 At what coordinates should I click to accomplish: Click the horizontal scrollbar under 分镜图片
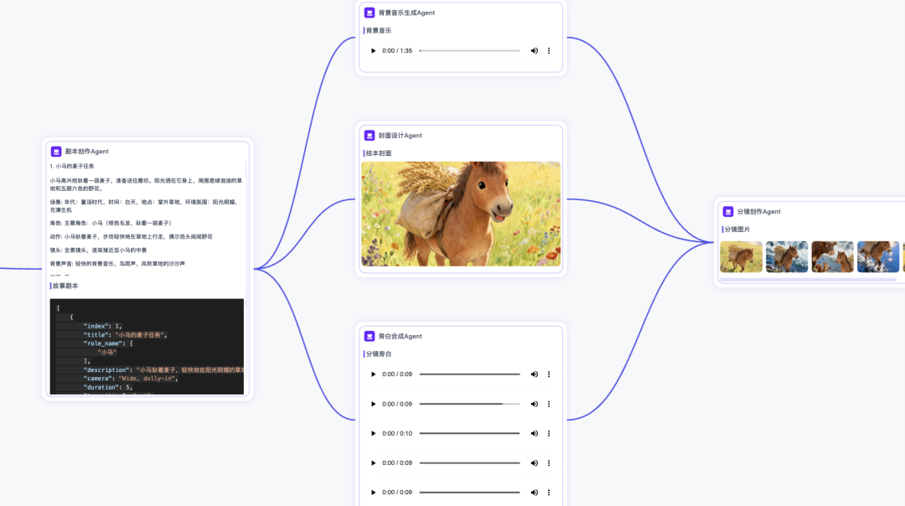pos(804,280)
